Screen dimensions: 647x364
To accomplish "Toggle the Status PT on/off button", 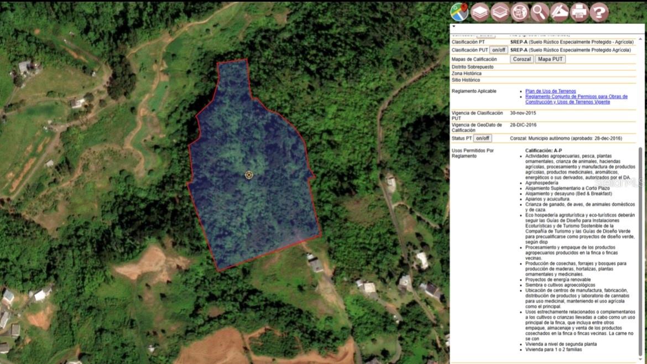I will (x=482, y=138).
